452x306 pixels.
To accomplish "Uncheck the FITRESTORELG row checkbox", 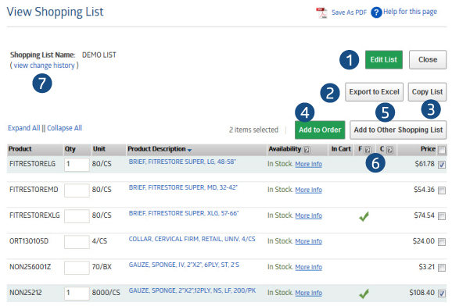I will pos(441,165).
